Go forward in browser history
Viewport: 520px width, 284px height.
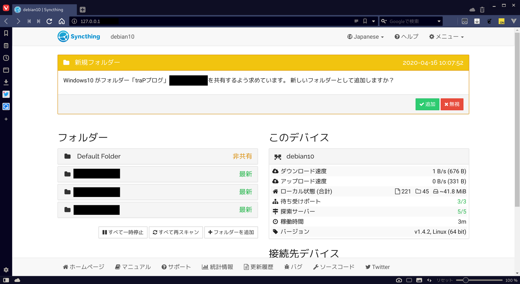tap(18, 21)
